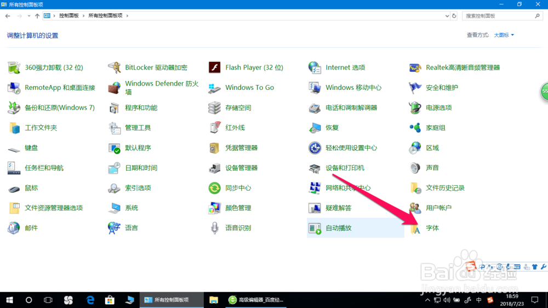Open 凭据管理器 safe icon

click(215, 148)
